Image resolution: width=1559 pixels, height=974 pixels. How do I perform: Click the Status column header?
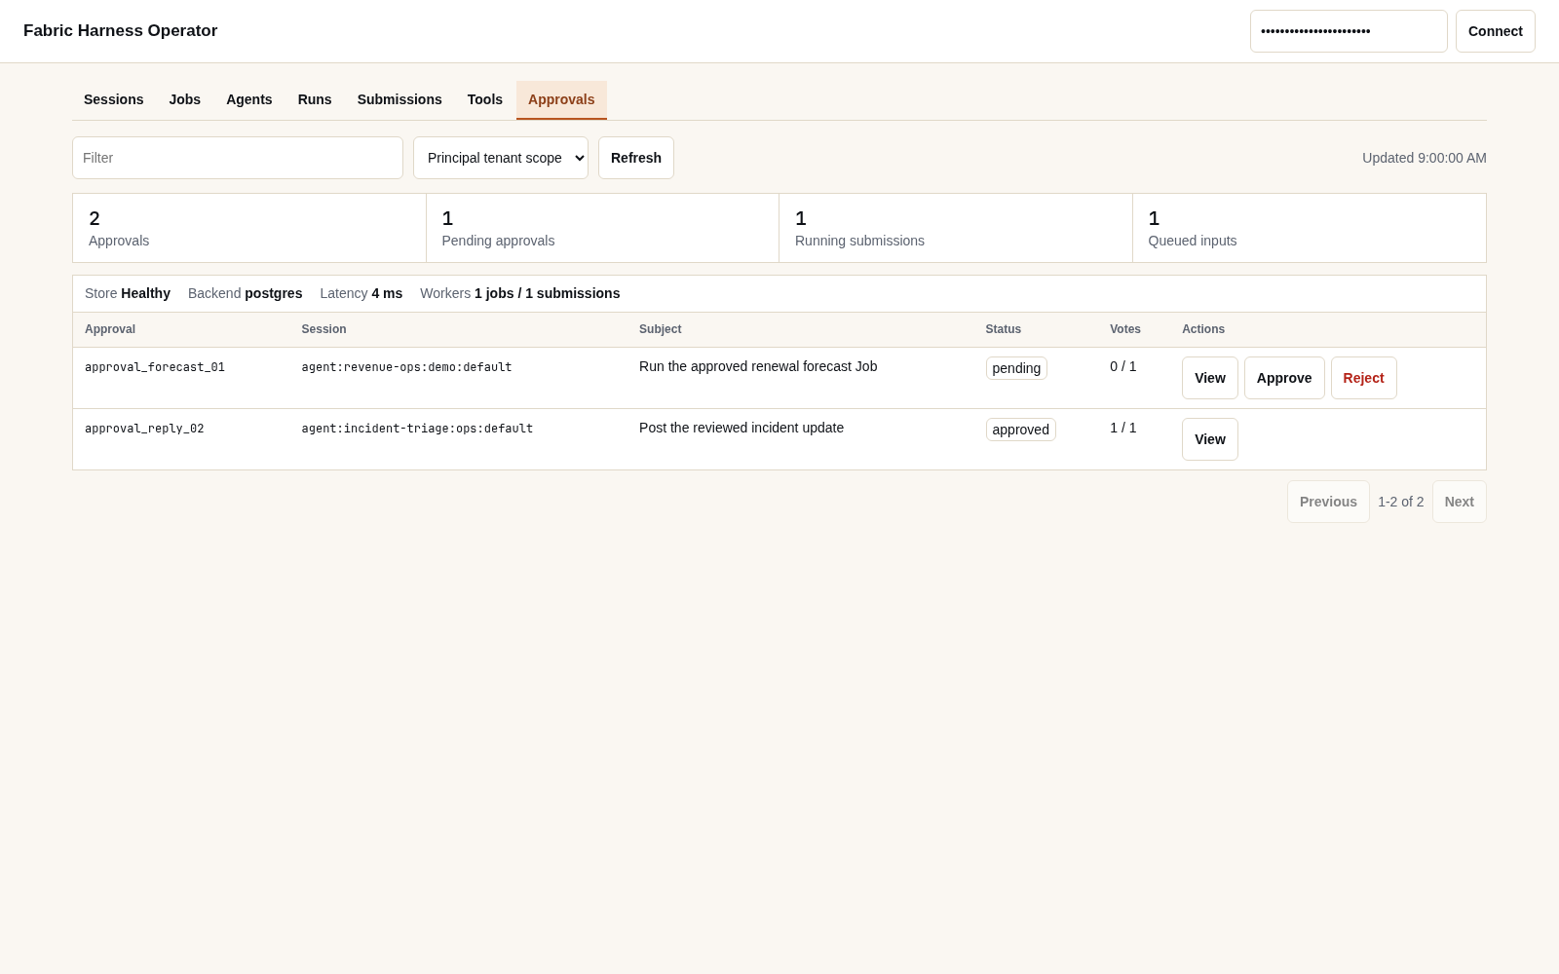[1004, 329]
